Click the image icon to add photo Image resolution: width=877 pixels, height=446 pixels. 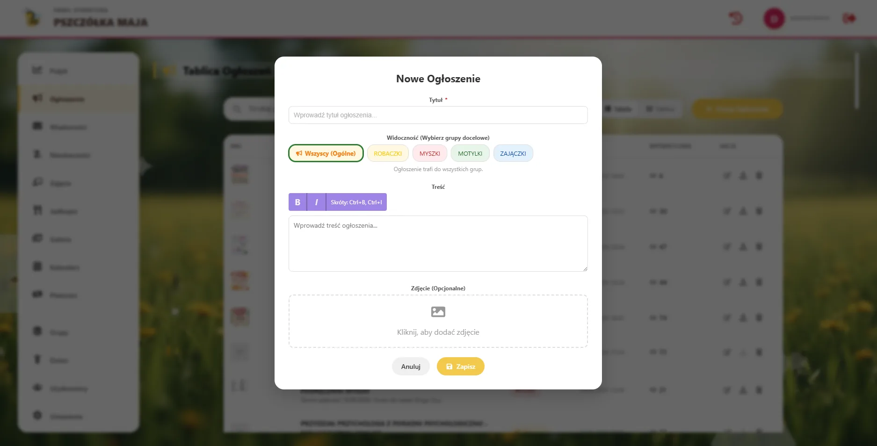pyautogui.click(x=438, y=312)
